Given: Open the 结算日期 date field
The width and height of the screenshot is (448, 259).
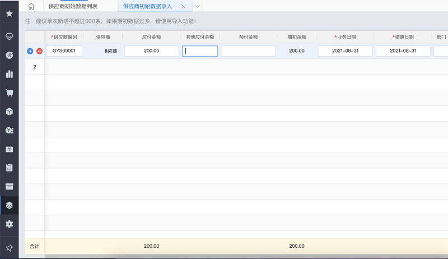Looking at the screenshot, I should pos(403,51).
